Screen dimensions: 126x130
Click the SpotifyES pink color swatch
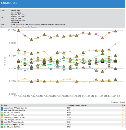click(2, 122)
